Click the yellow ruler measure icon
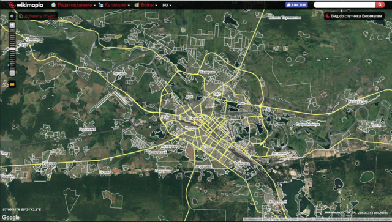This screenshot has width=392, height=222. pos(12,84)
